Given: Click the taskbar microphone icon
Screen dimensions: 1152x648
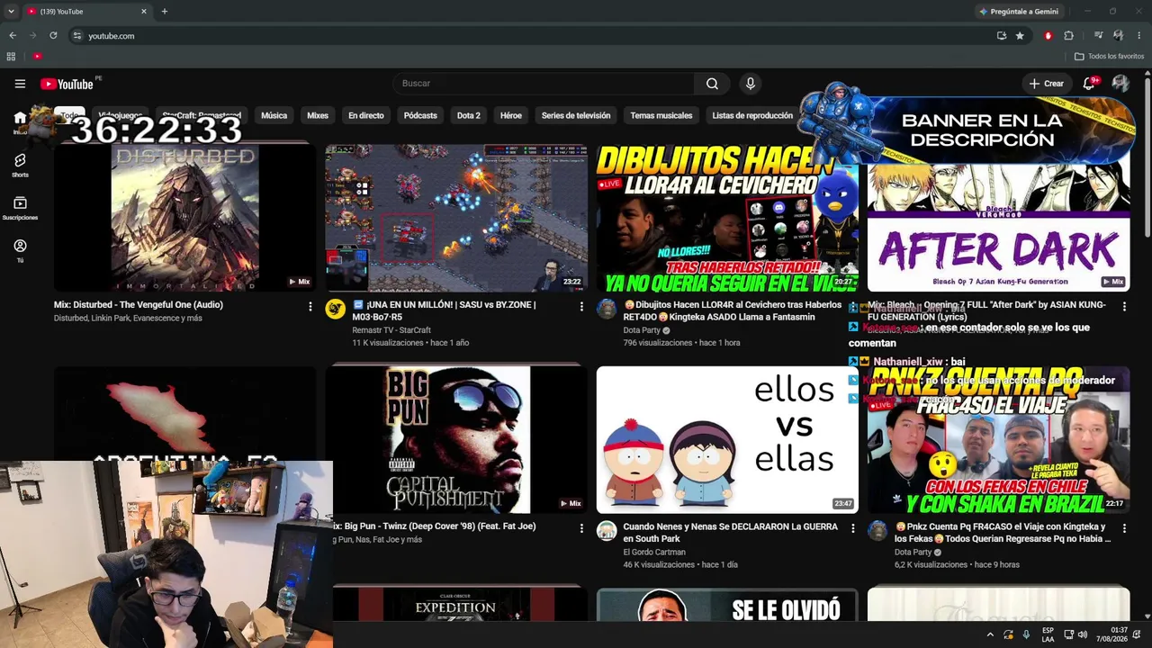Looking at the screenshot, I should (1026, 634).
